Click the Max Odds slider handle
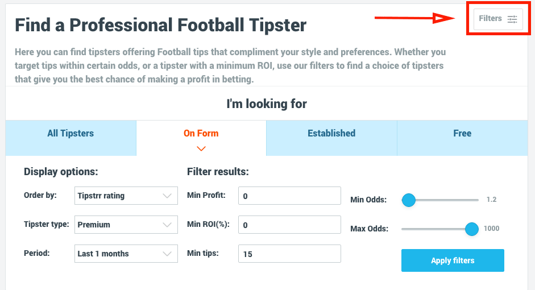 tap(471, 229)
